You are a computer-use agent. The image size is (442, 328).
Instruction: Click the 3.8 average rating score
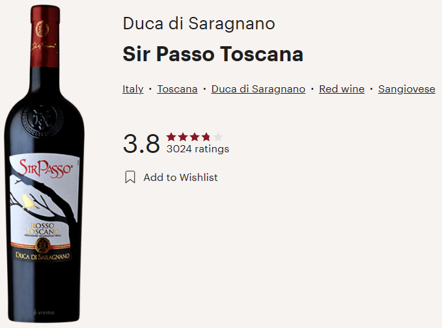point(141,144)
